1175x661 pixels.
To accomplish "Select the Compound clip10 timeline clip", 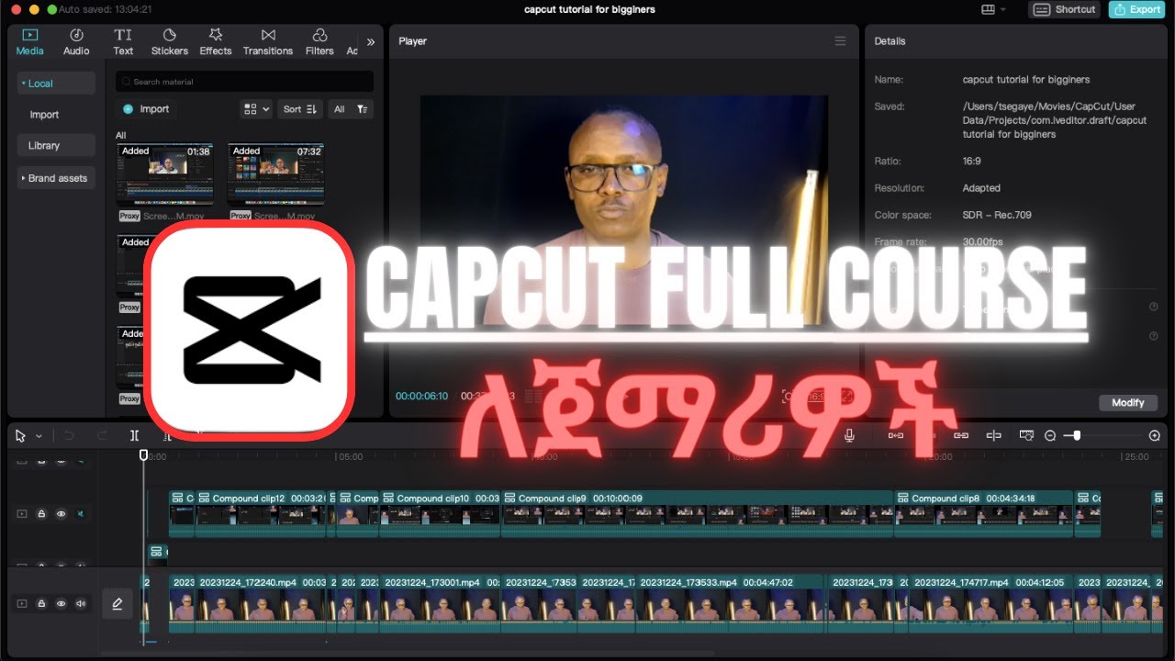I will (x=441, y=514).
